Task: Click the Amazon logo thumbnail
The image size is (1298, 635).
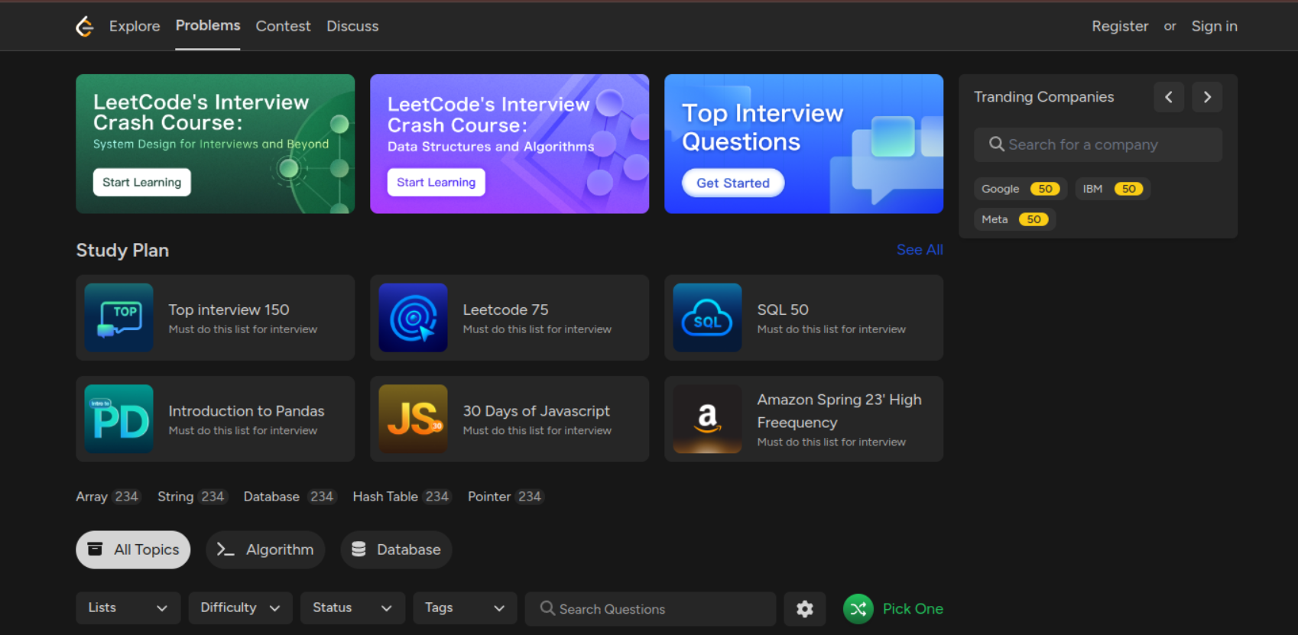Action: tap(707, 419)
